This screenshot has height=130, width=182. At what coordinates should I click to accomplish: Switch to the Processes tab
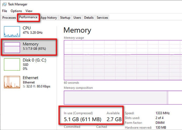click(9, 18)
